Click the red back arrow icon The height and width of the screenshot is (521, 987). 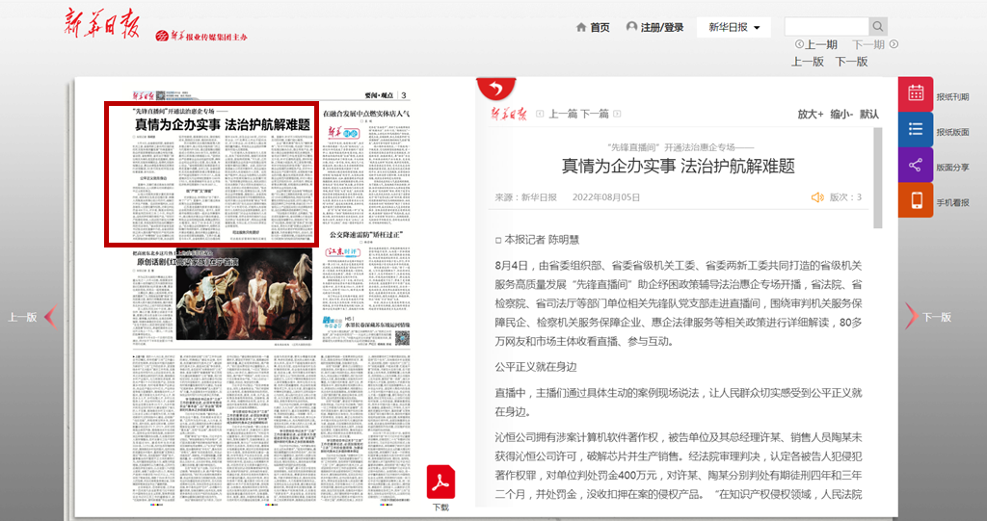495,89
